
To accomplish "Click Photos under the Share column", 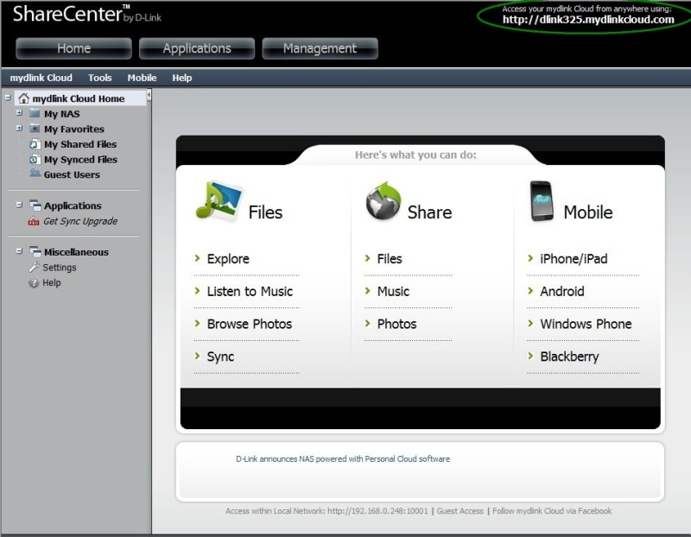I will [x=396, y=324].
